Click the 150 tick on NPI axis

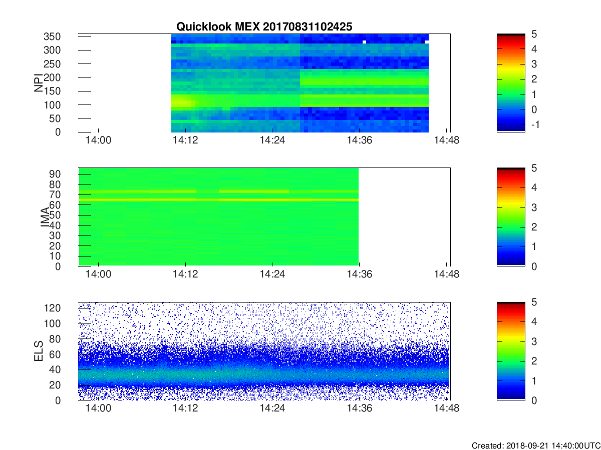tap(53, 91)
